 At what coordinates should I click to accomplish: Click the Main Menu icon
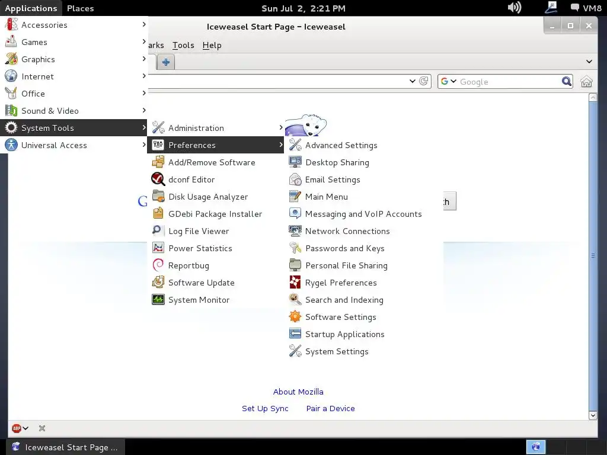pyautogui.click(x=295, y=197)
